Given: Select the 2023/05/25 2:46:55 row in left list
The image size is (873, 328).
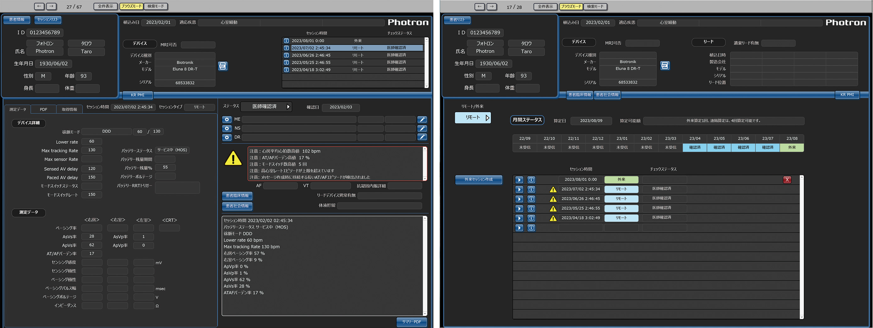Looking at the screenshot, I should click(353, 63).
